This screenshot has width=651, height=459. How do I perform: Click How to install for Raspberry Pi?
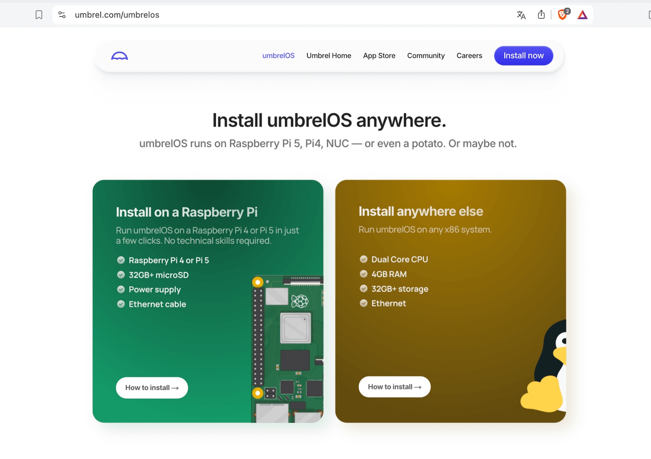[152, 388]
